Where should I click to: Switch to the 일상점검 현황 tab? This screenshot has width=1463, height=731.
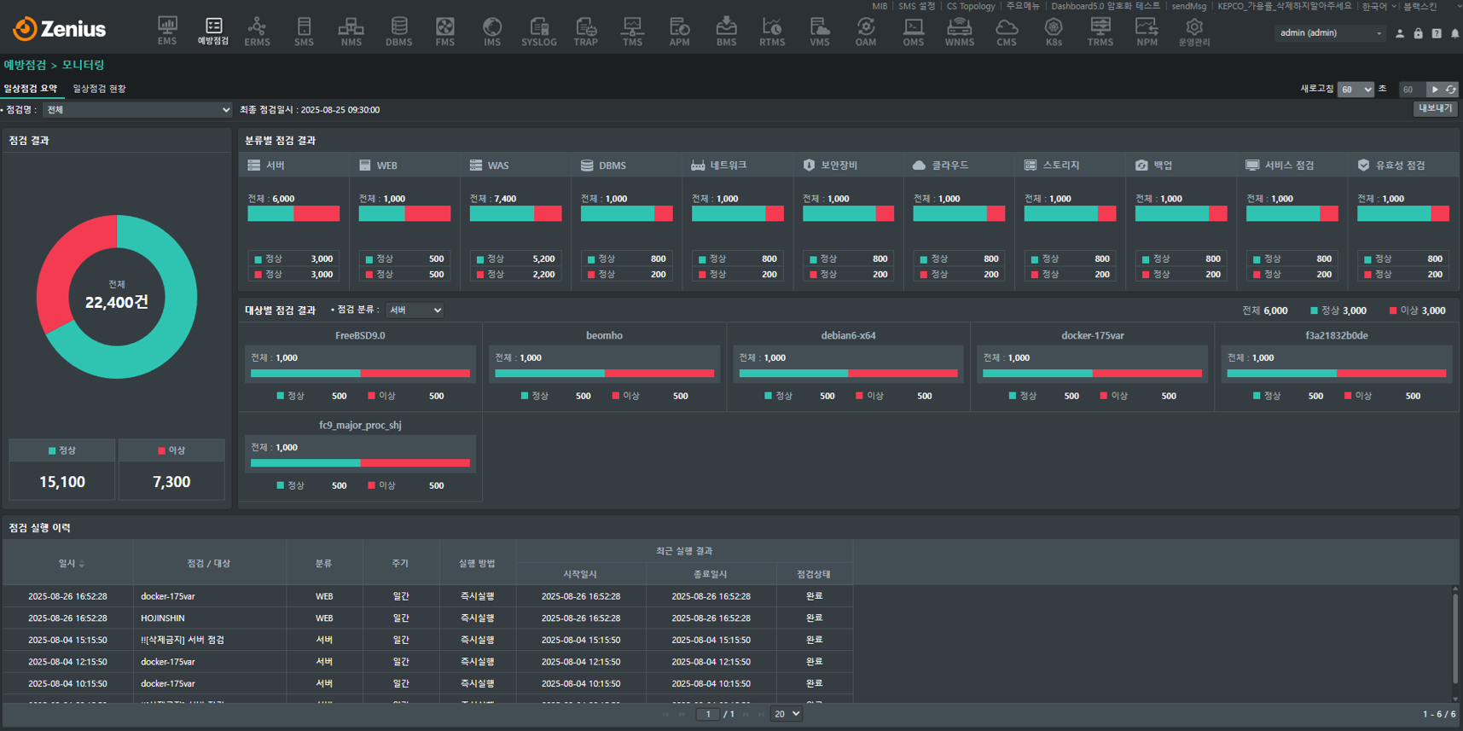[x=99, y=89]
